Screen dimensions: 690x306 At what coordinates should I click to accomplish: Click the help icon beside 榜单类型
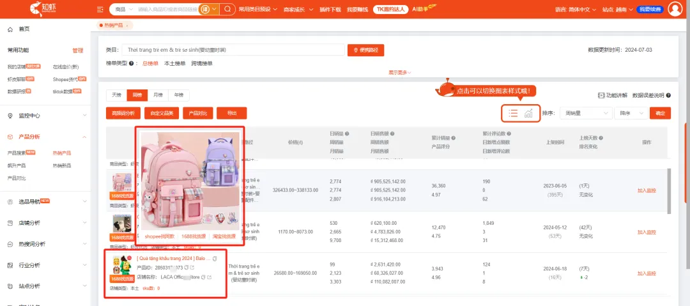point(131,64)
